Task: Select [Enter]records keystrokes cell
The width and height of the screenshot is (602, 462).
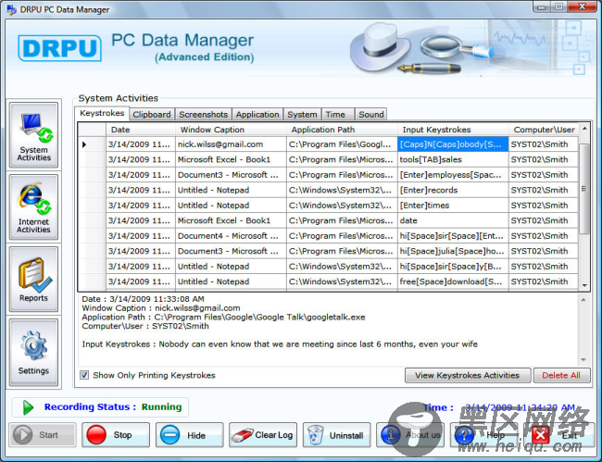Action: click(453, 191)
